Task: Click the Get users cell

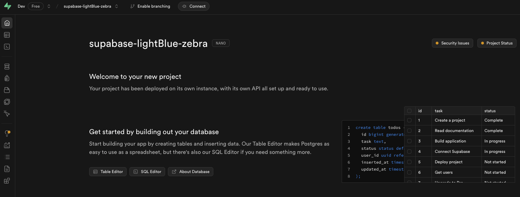Action: (457, 172)
